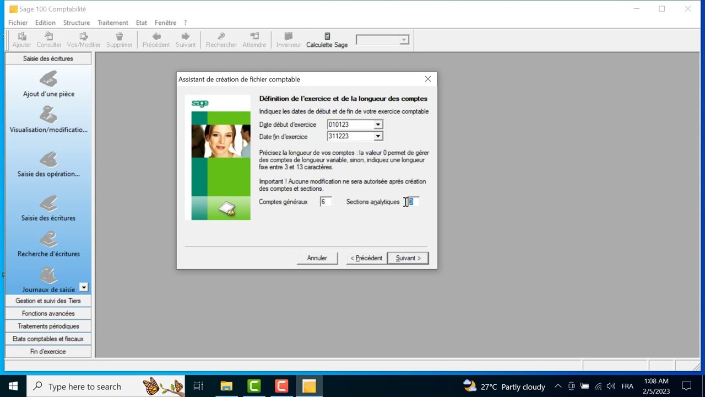705x397 pixels.
Task: Click the Sections analytiques length field
Action: point(413,202)
